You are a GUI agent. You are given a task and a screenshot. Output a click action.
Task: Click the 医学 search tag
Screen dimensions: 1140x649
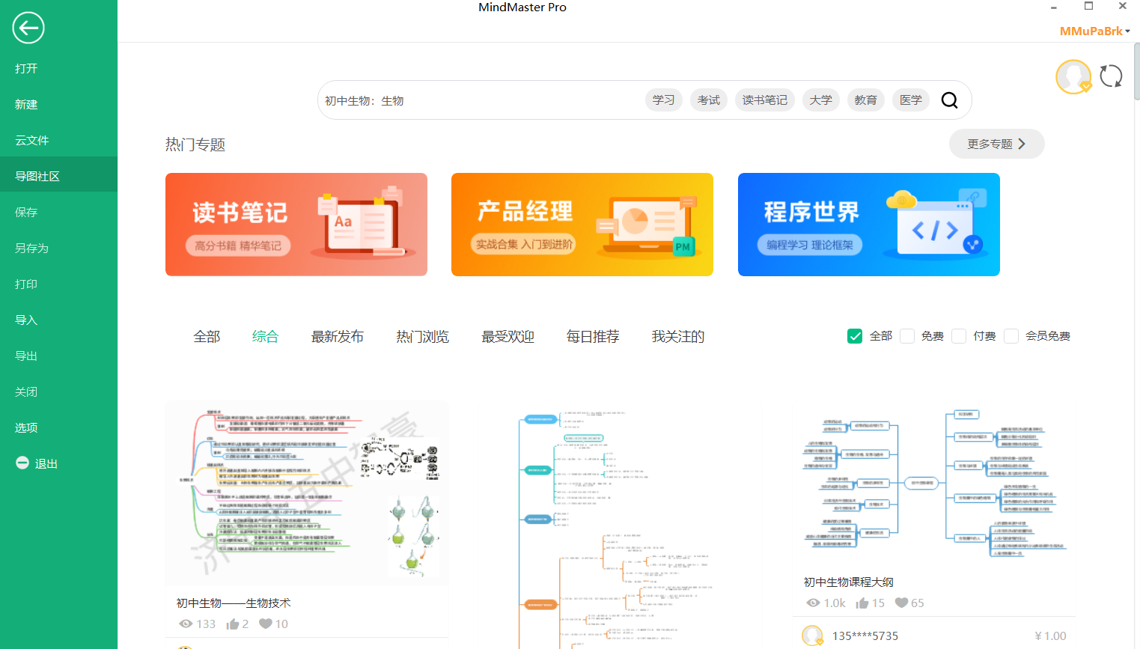click(x=911, y=100)
